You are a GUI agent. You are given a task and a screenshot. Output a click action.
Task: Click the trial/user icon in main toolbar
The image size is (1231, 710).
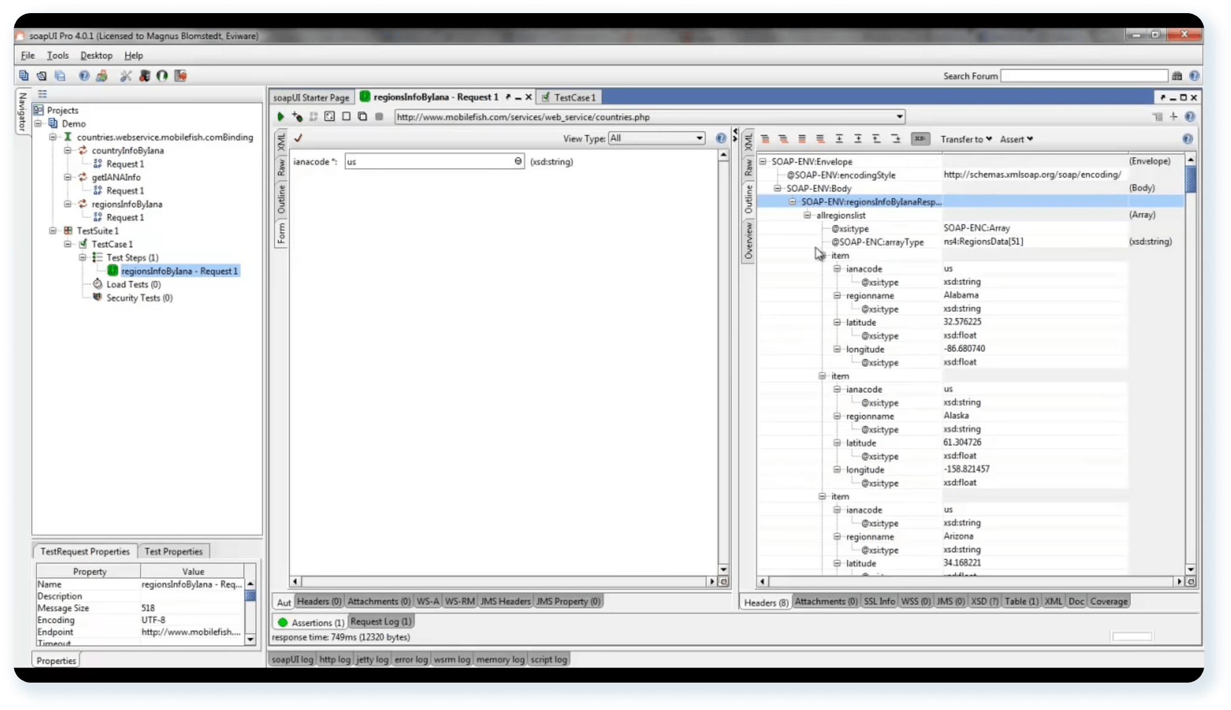[102, 76]
